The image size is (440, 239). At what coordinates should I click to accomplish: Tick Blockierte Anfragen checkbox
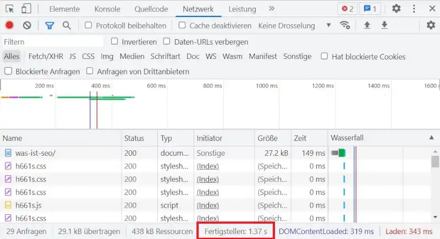pos(8,71)
